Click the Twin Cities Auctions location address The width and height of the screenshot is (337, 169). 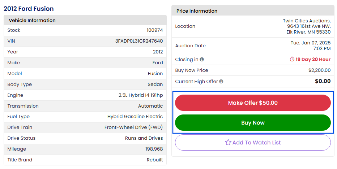coord(307,26)
